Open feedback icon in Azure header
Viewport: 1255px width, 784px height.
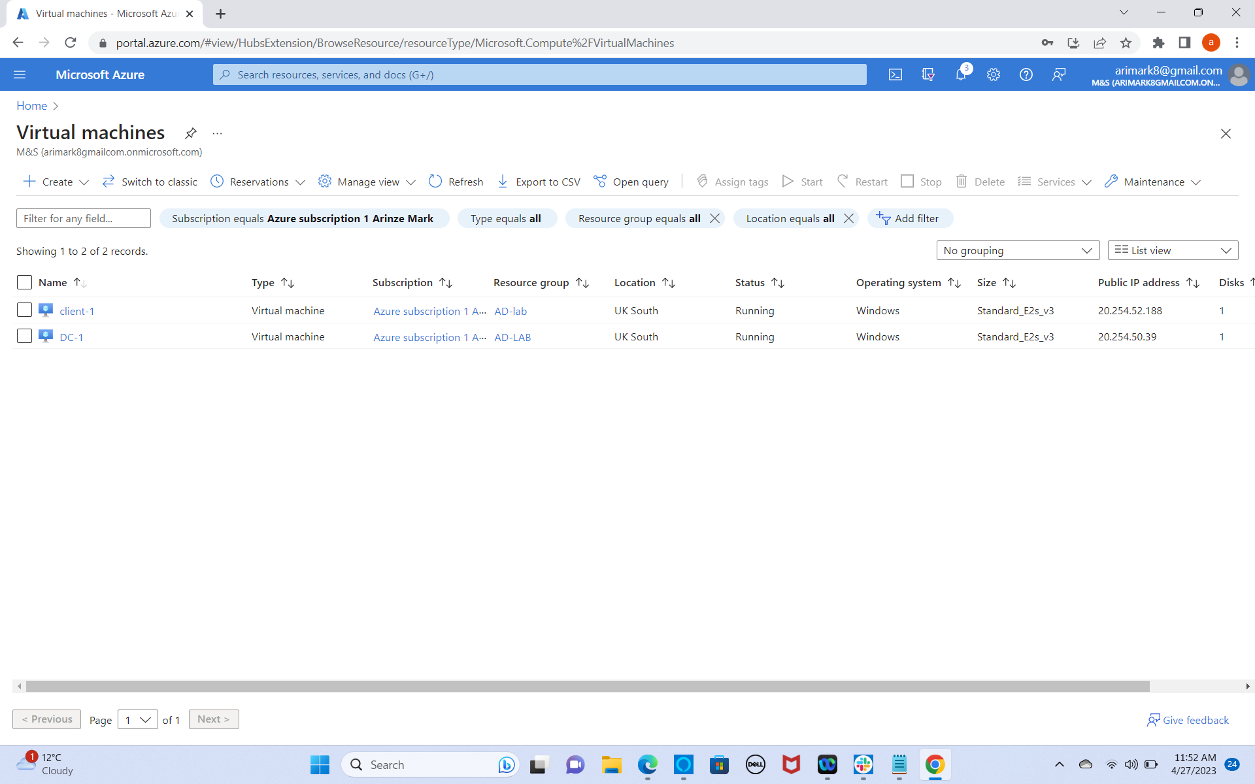point(1059,74)
